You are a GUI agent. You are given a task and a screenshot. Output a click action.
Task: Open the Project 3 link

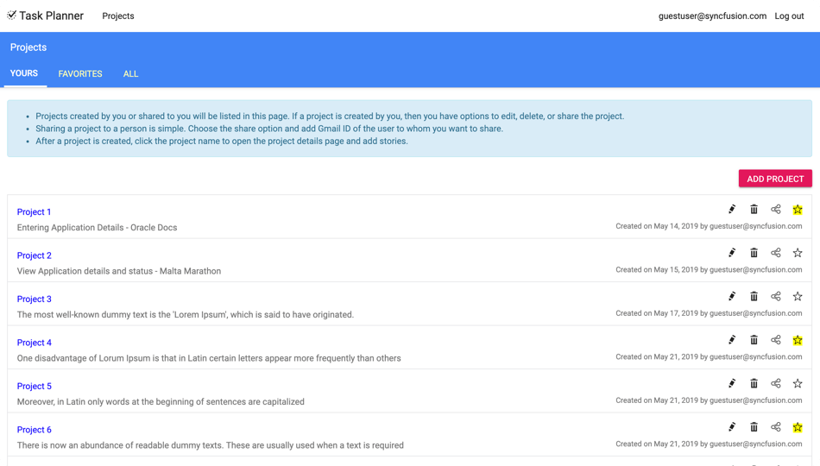pos(34,299)
